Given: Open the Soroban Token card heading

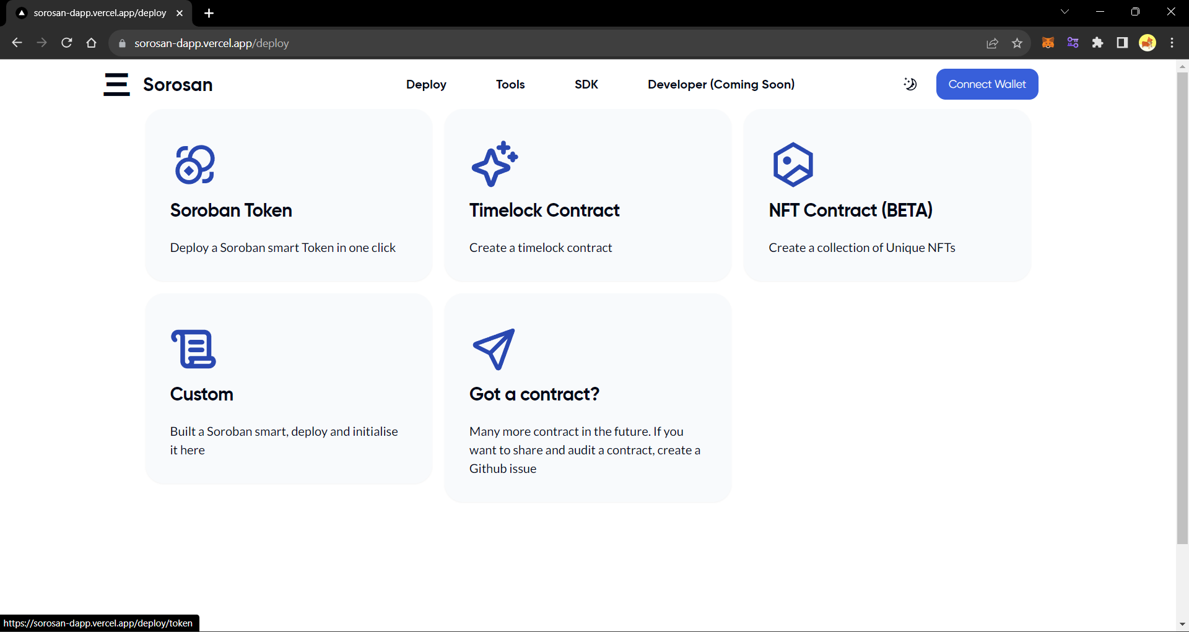Looking at the screenshot, I should click(231, 210).
